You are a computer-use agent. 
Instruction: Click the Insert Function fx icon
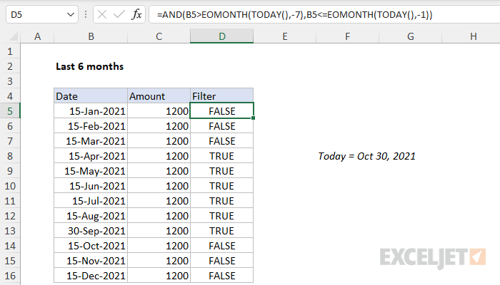(x=136, y=15)
